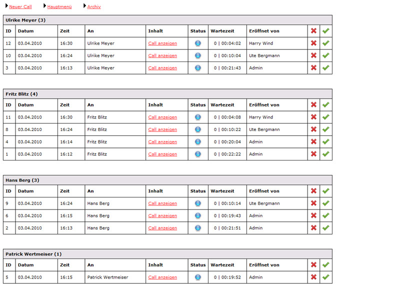This screenshot has width=400, height=300.
Task: Click green checkmark in Patrick Wertmeiser header row
Action: (326, 265)
